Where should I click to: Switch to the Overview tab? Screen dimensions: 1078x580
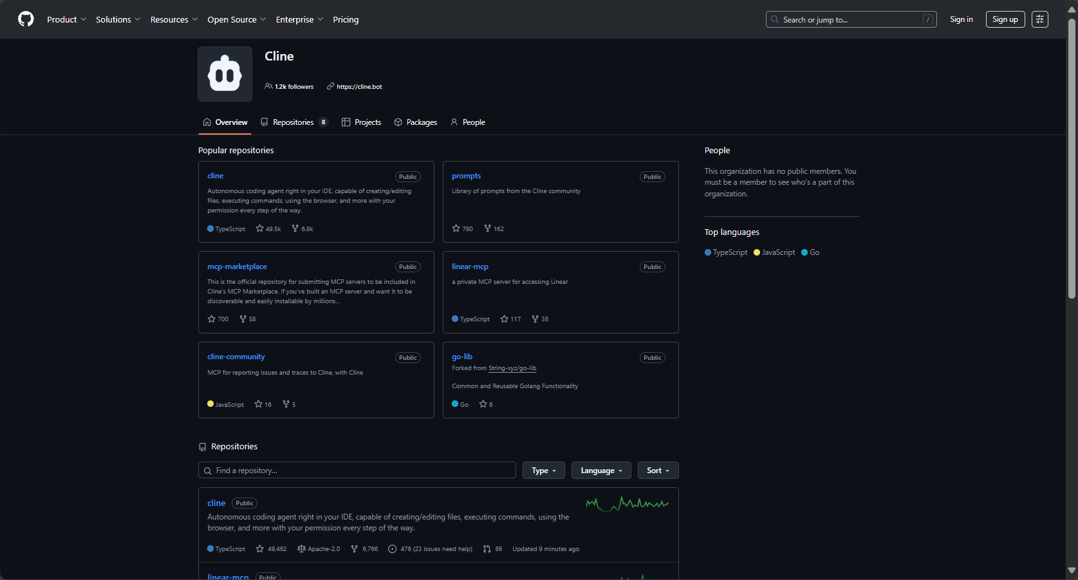tap(225, 122)
